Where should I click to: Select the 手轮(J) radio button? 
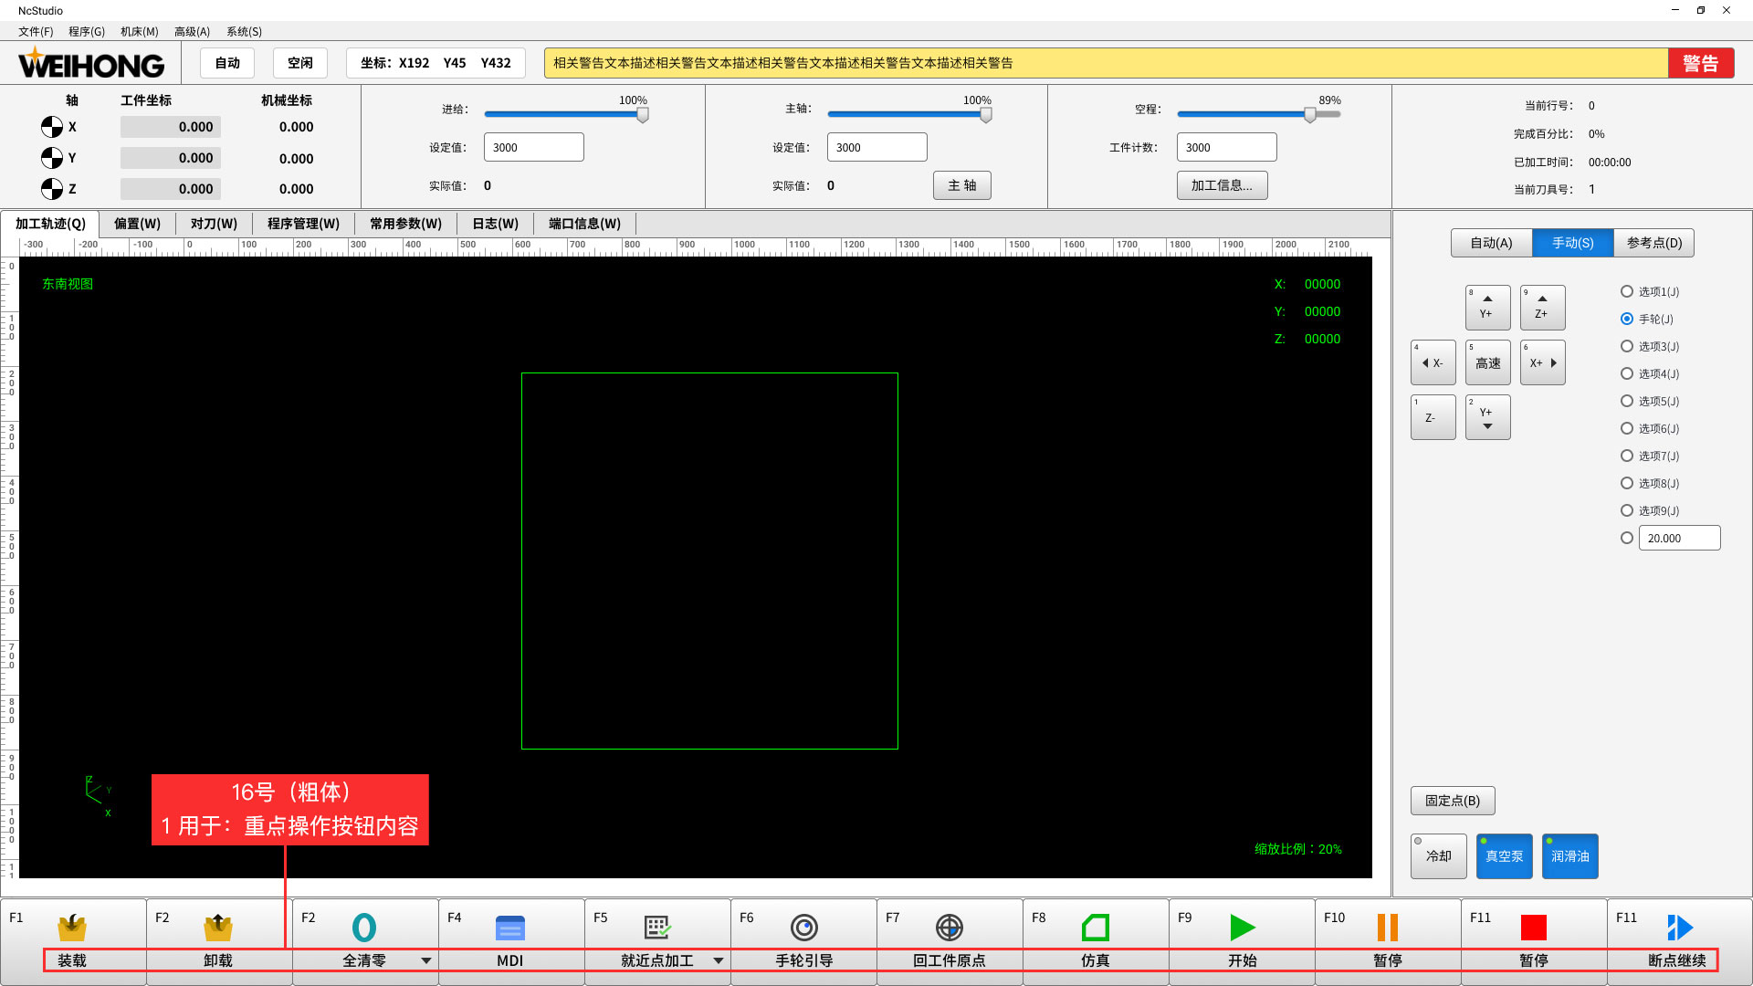click(1627, 319)
